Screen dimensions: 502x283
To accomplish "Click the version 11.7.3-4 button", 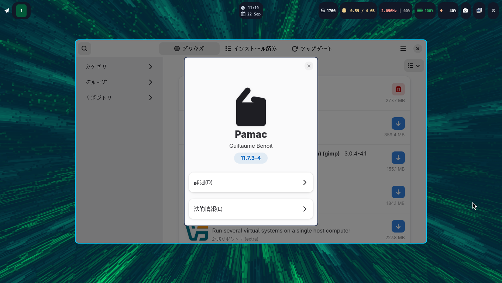I will pos(251,158).
